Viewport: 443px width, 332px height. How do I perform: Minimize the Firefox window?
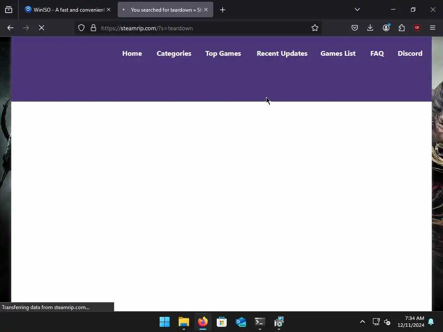click(x=393, y=10)
